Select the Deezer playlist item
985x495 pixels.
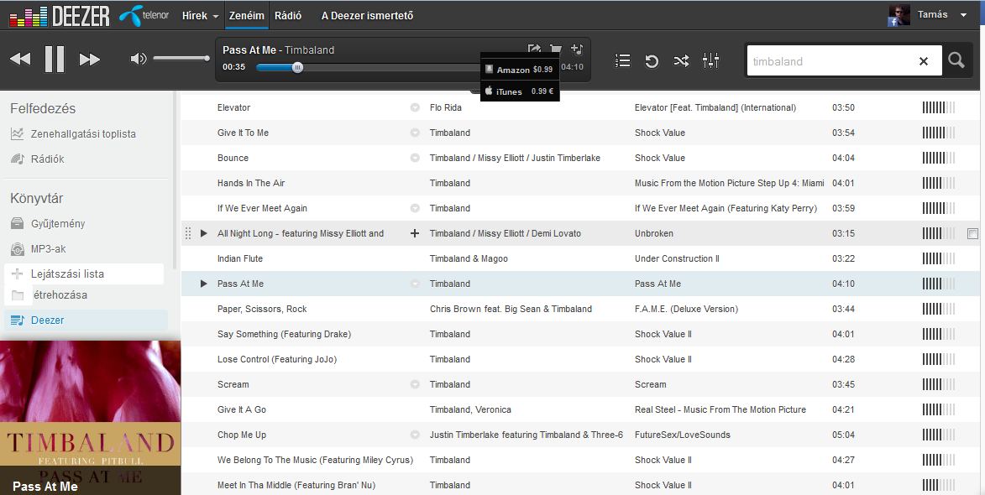pos(86,320)
